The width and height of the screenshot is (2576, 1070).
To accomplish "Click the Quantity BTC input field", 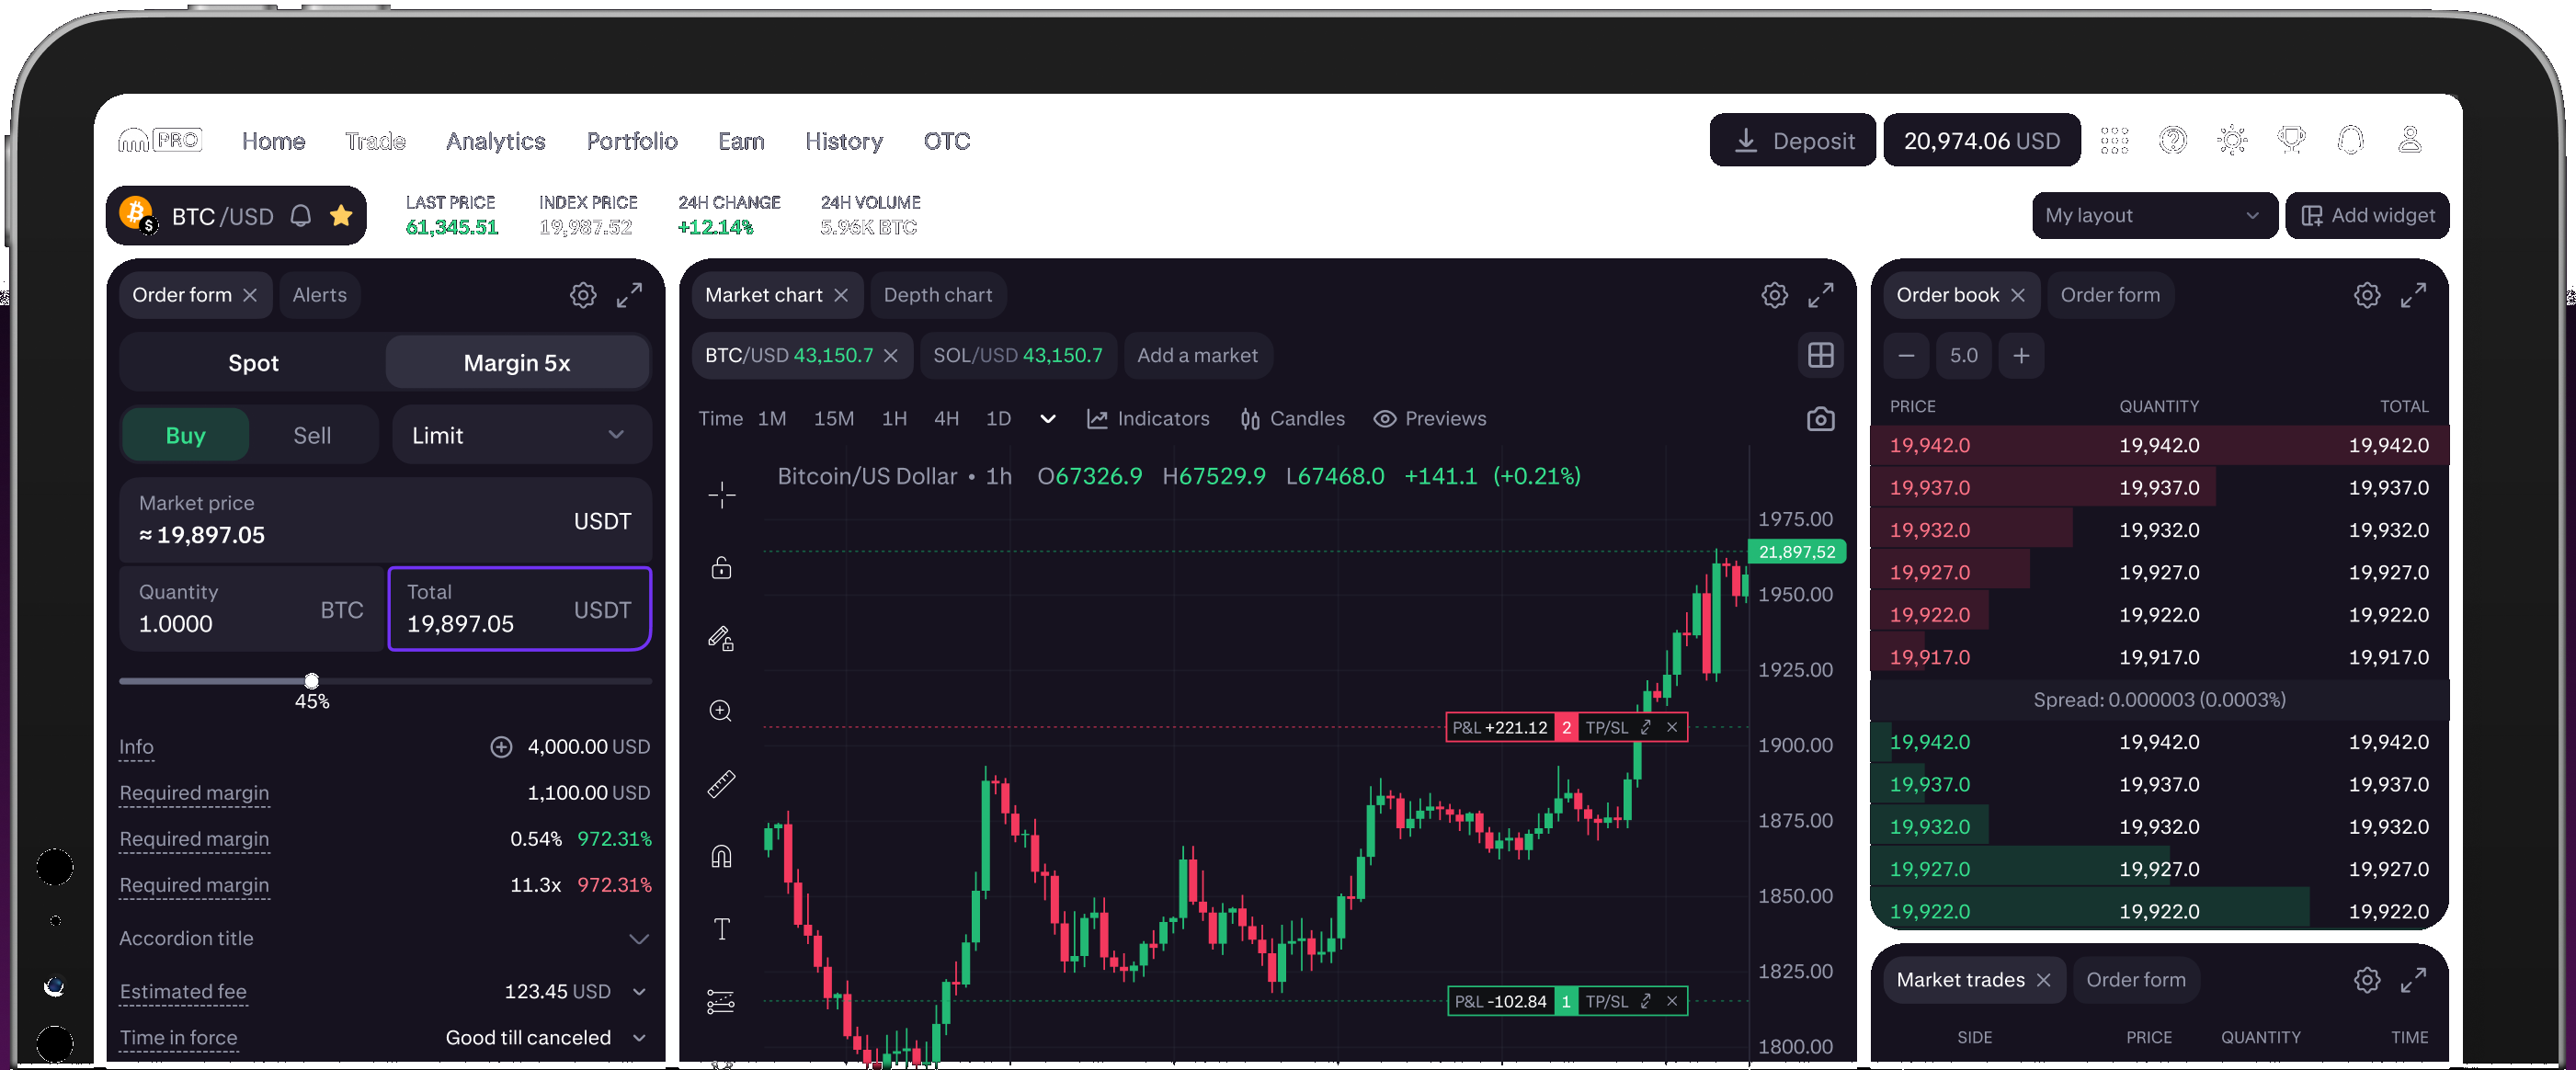I will click(x=251, y=608).
